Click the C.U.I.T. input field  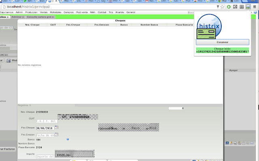(47, 121)
